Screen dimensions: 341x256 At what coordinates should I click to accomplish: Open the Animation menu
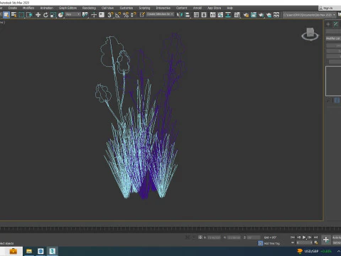[47, 8]
